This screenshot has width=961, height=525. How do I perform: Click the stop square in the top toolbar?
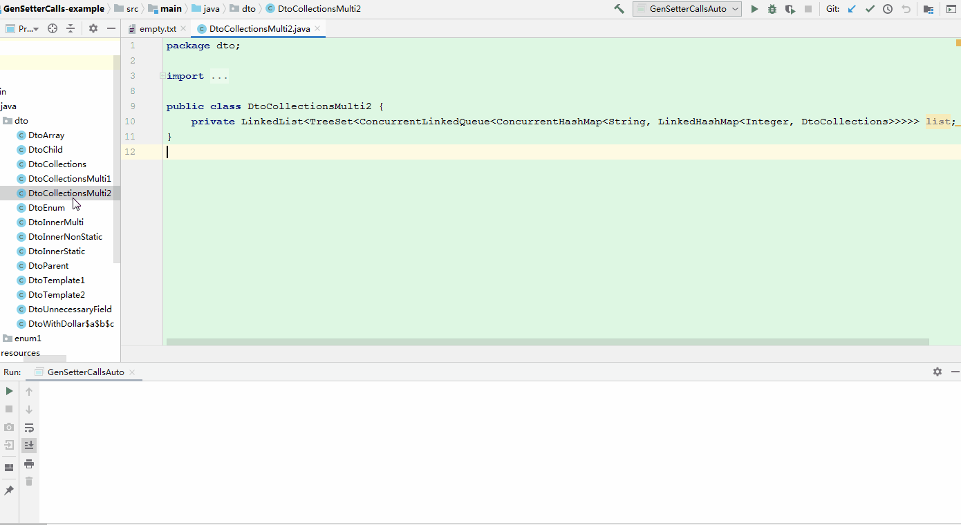808,9
